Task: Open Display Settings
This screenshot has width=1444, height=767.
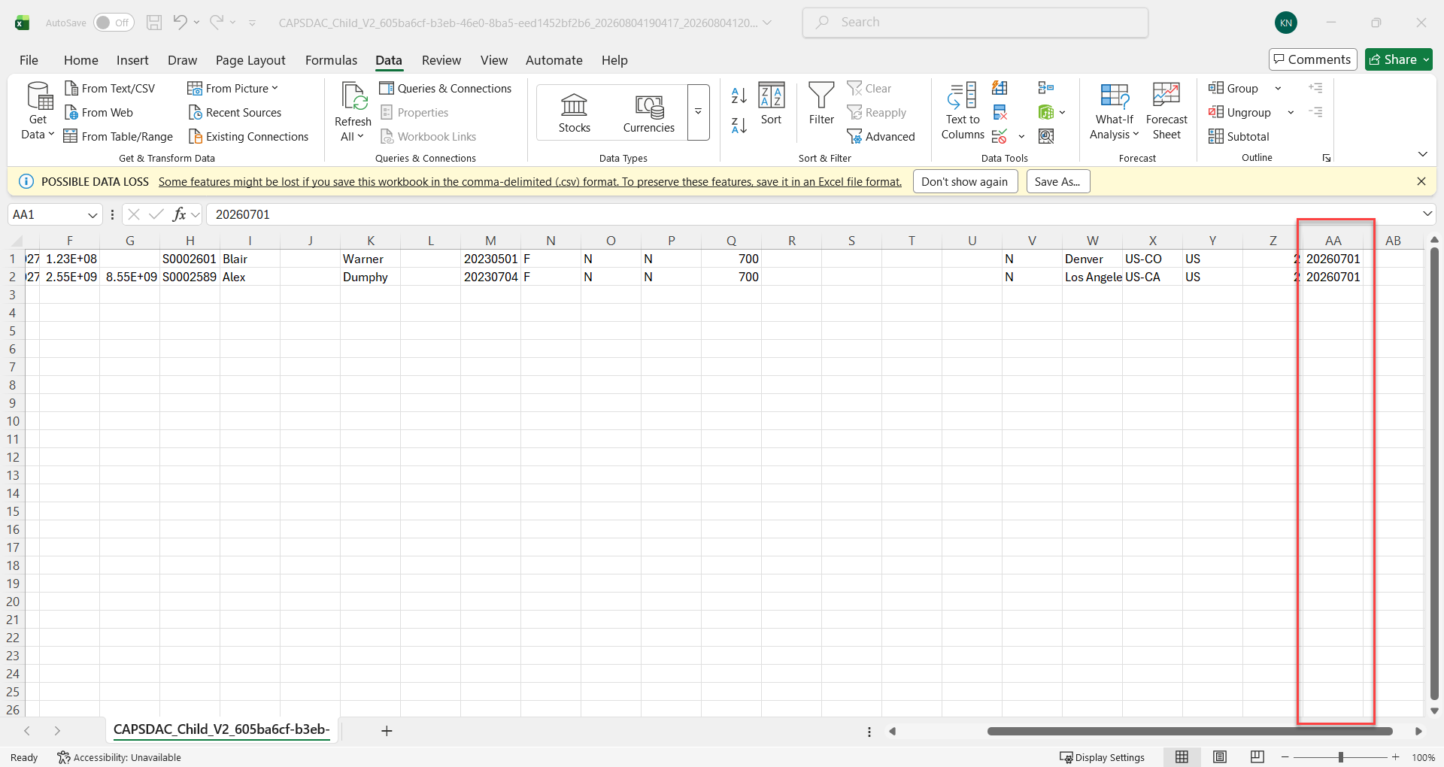Action: (1102, 757)
